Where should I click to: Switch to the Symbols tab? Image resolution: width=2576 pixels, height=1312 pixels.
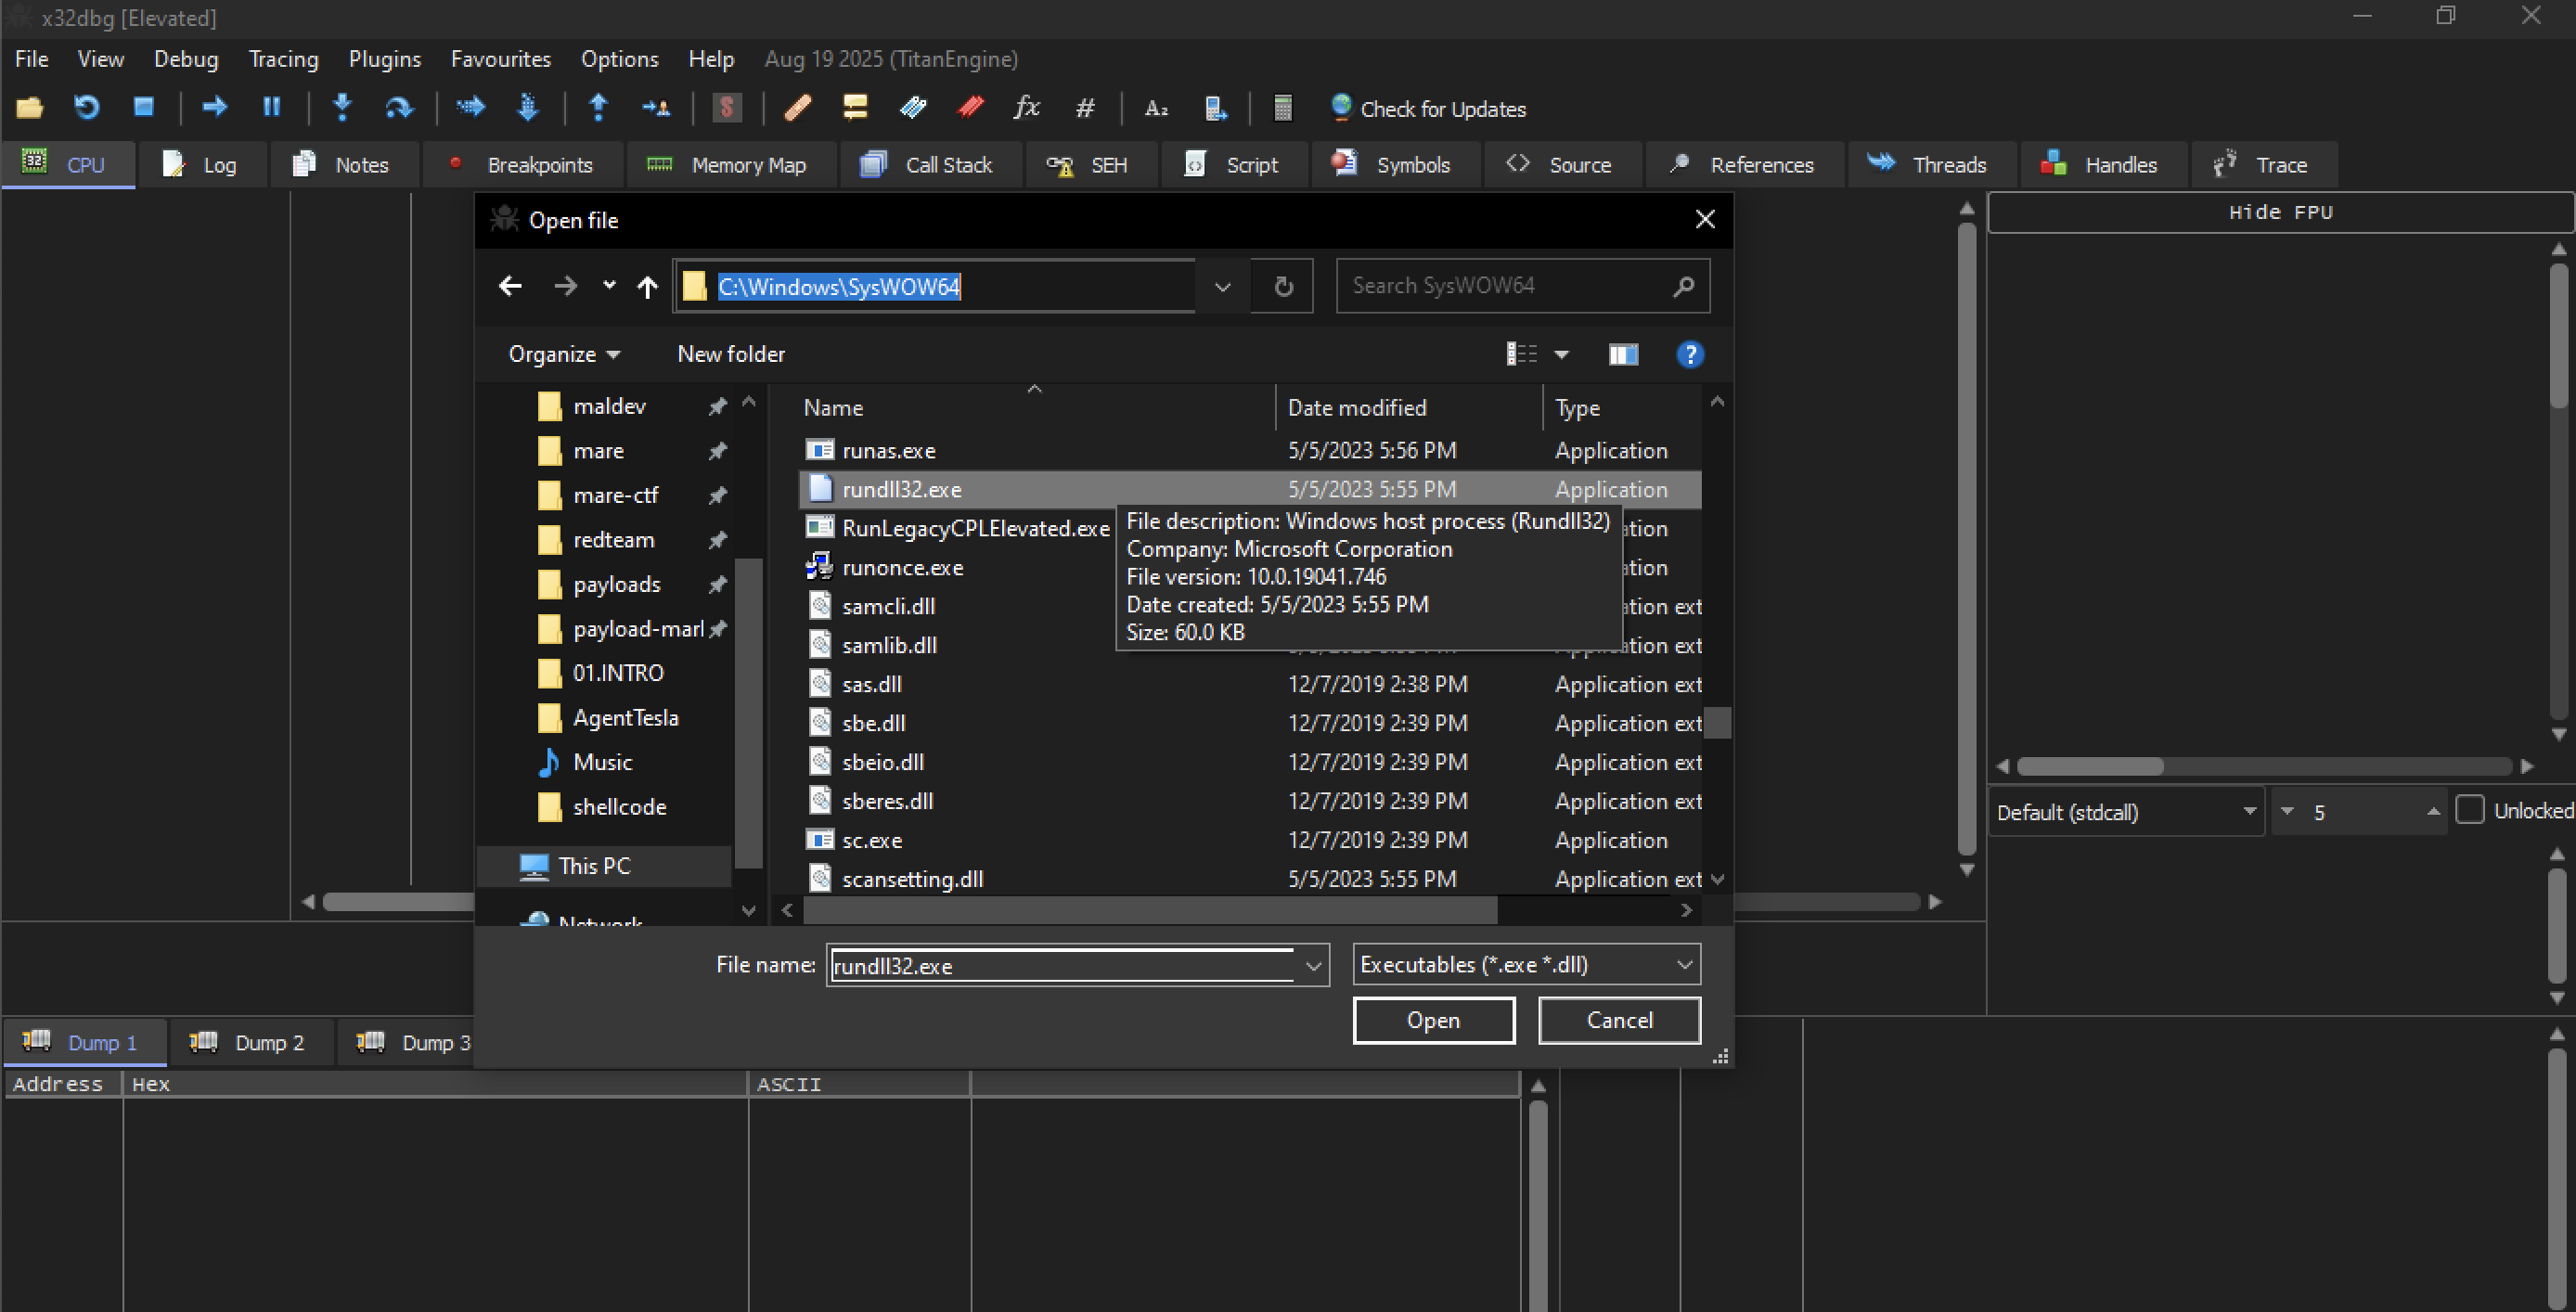tap(1394, 165)
